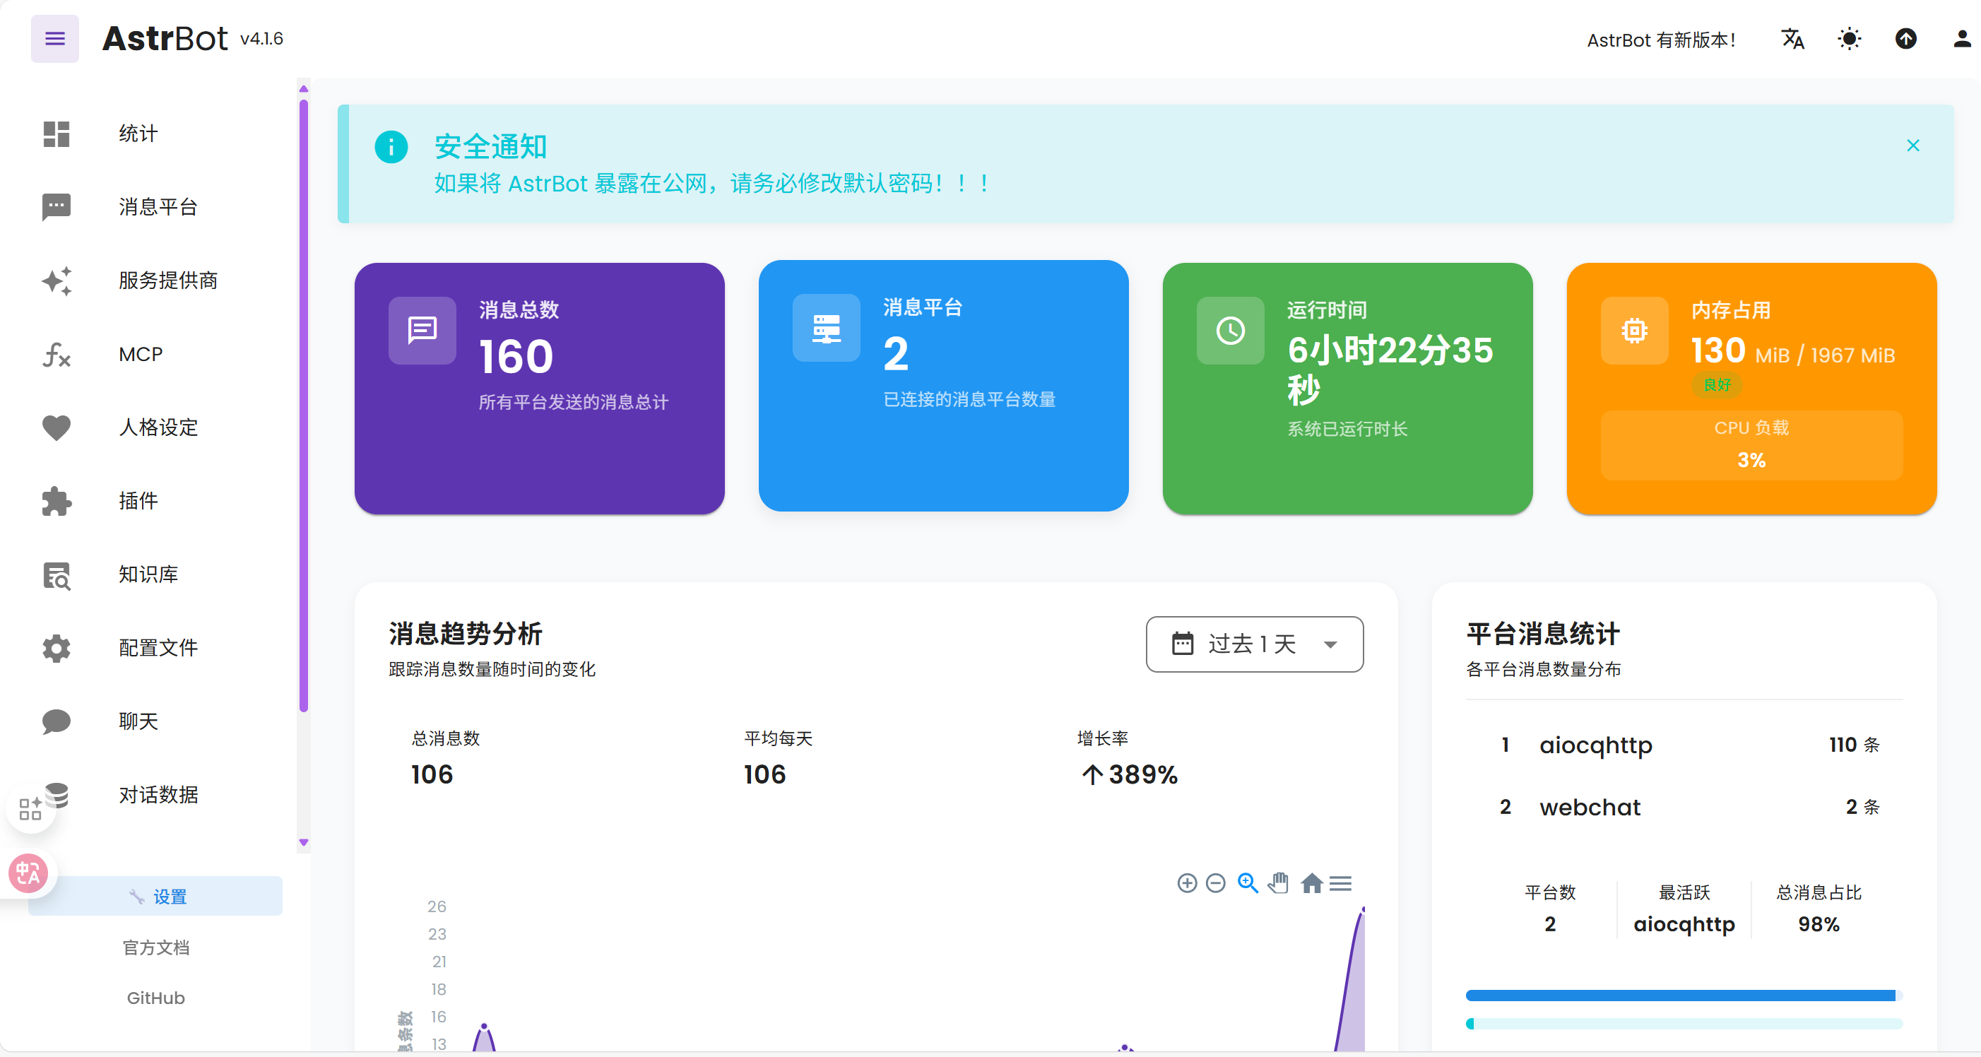Go to the 配置文件 section

coord(158,648)
